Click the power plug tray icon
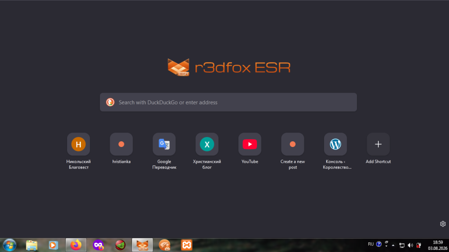 [419, 245]
